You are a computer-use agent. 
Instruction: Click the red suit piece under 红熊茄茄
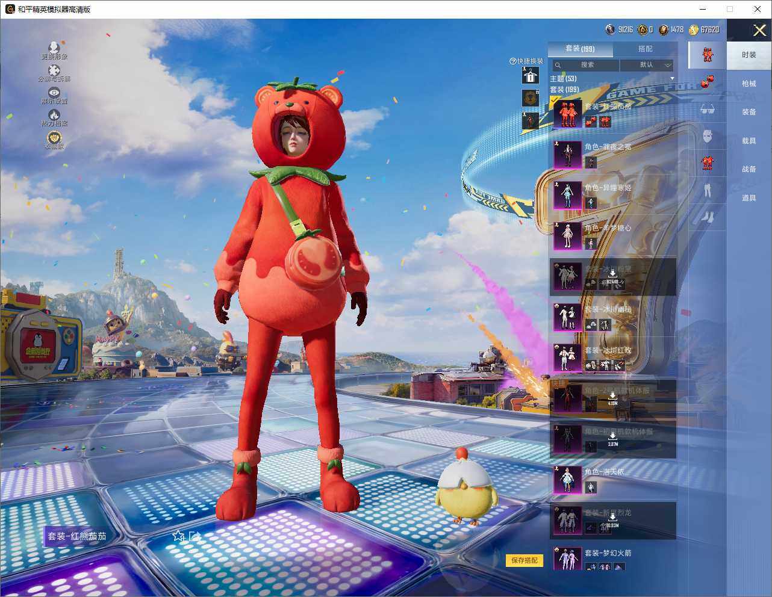[x=605, y=122]
